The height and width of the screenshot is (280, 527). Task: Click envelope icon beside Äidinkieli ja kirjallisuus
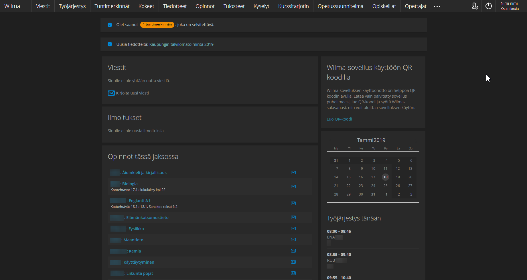293,172
